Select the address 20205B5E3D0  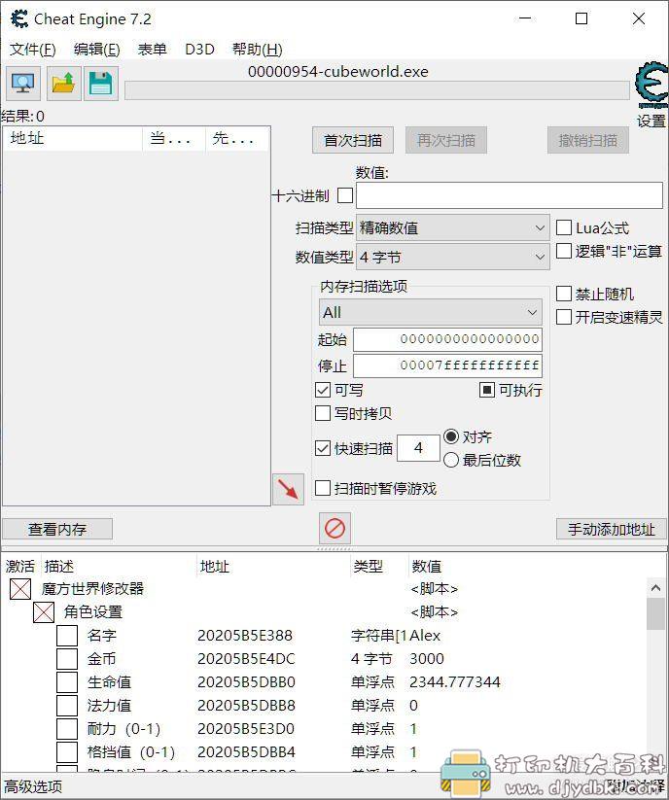pos(246,729)
